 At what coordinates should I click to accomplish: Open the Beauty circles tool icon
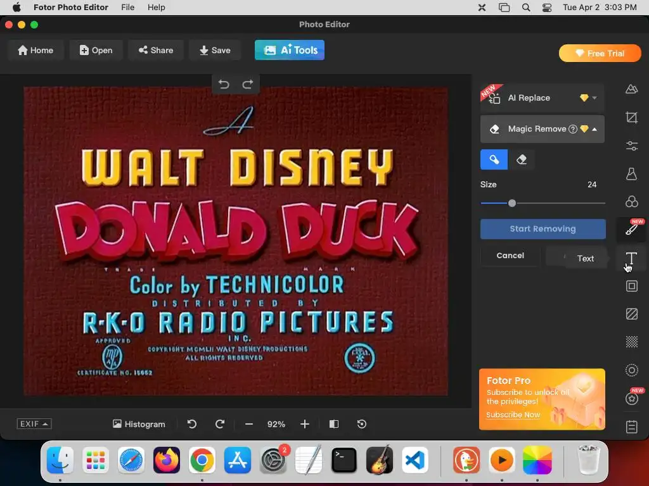click(x=631, y=202)
